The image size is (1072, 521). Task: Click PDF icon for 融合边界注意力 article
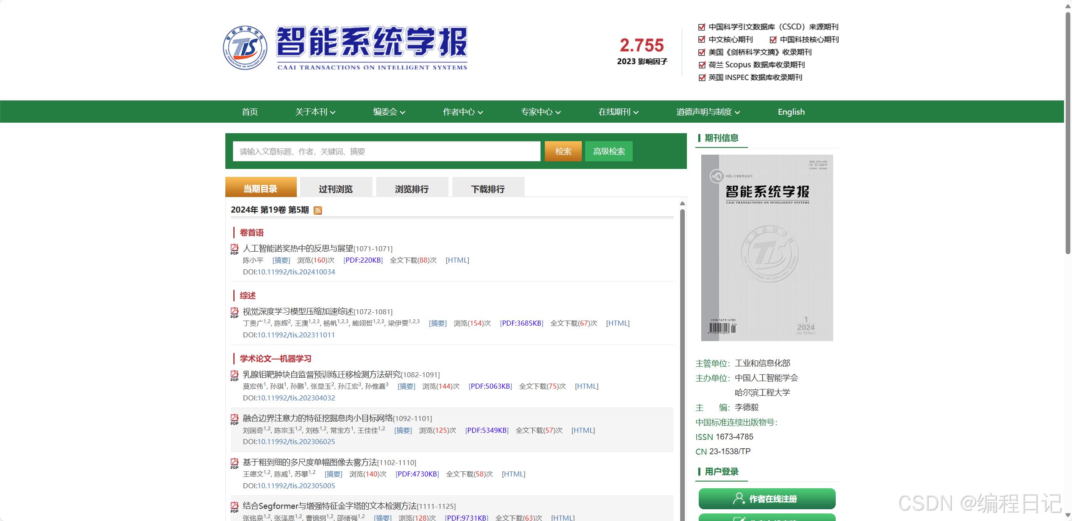(235, 419)
